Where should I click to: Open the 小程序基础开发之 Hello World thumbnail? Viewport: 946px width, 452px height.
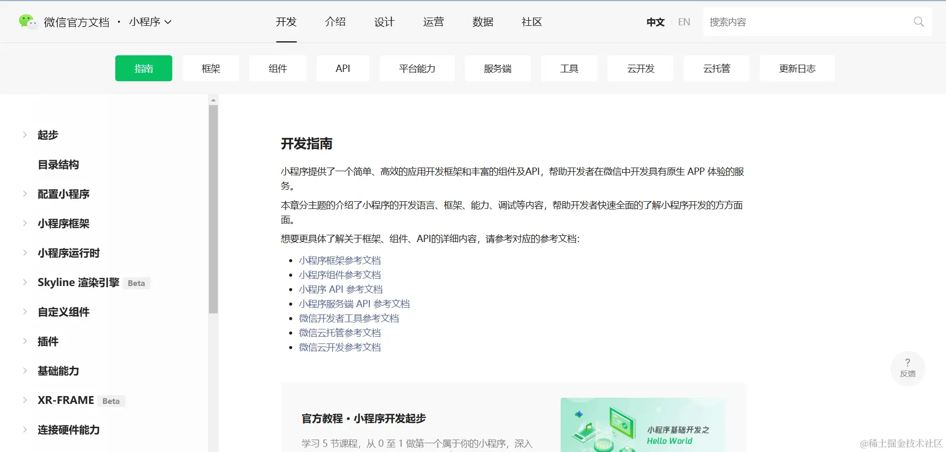tap(643, 425)
